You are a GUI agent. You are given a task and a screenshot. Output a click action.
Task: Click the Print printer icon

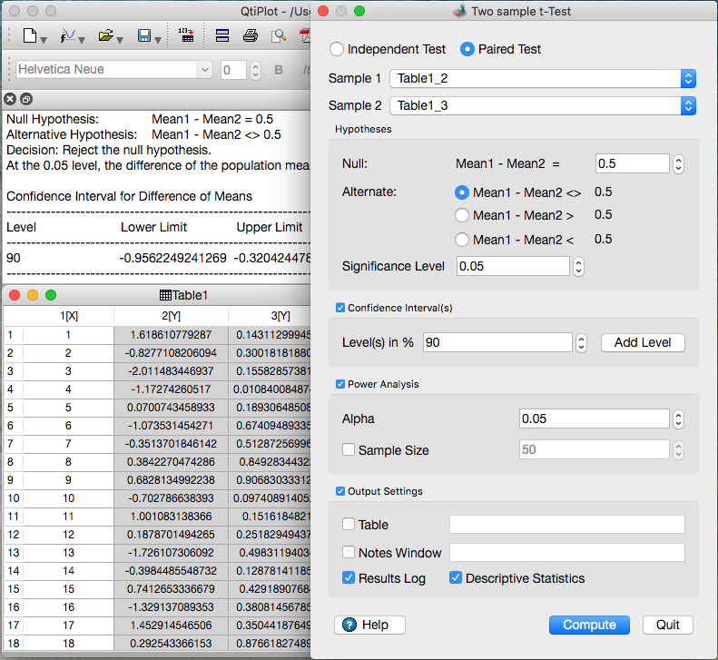[250, 37]
